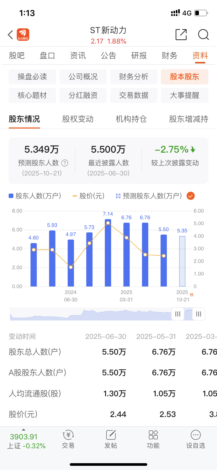The image size is (217, 470).
Task: Switch to the 研报 tab
Action: 139,56
